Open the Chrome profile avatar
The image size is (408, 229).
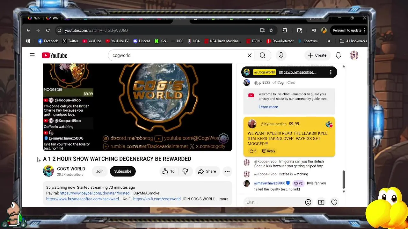(x=324, y=30)
